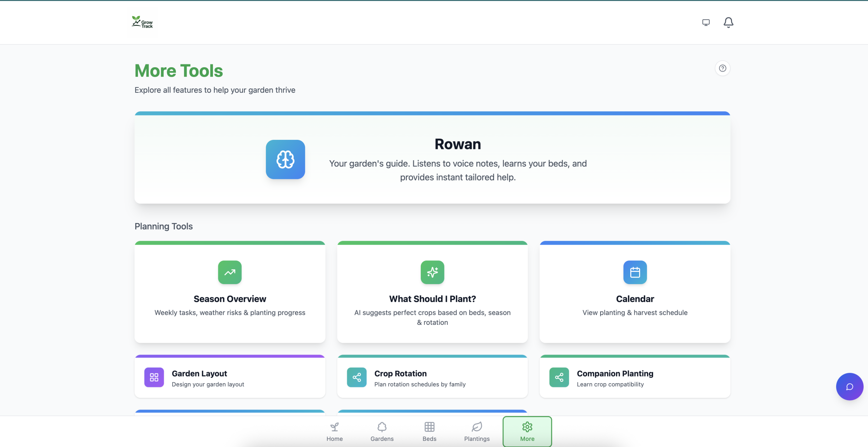Click the Calendar icon tile
Screen dimensions: 868x447
click(635, 272)
